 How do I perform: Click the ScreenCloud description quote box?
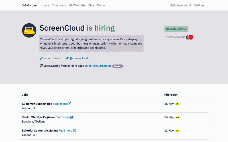coord(91,43)
